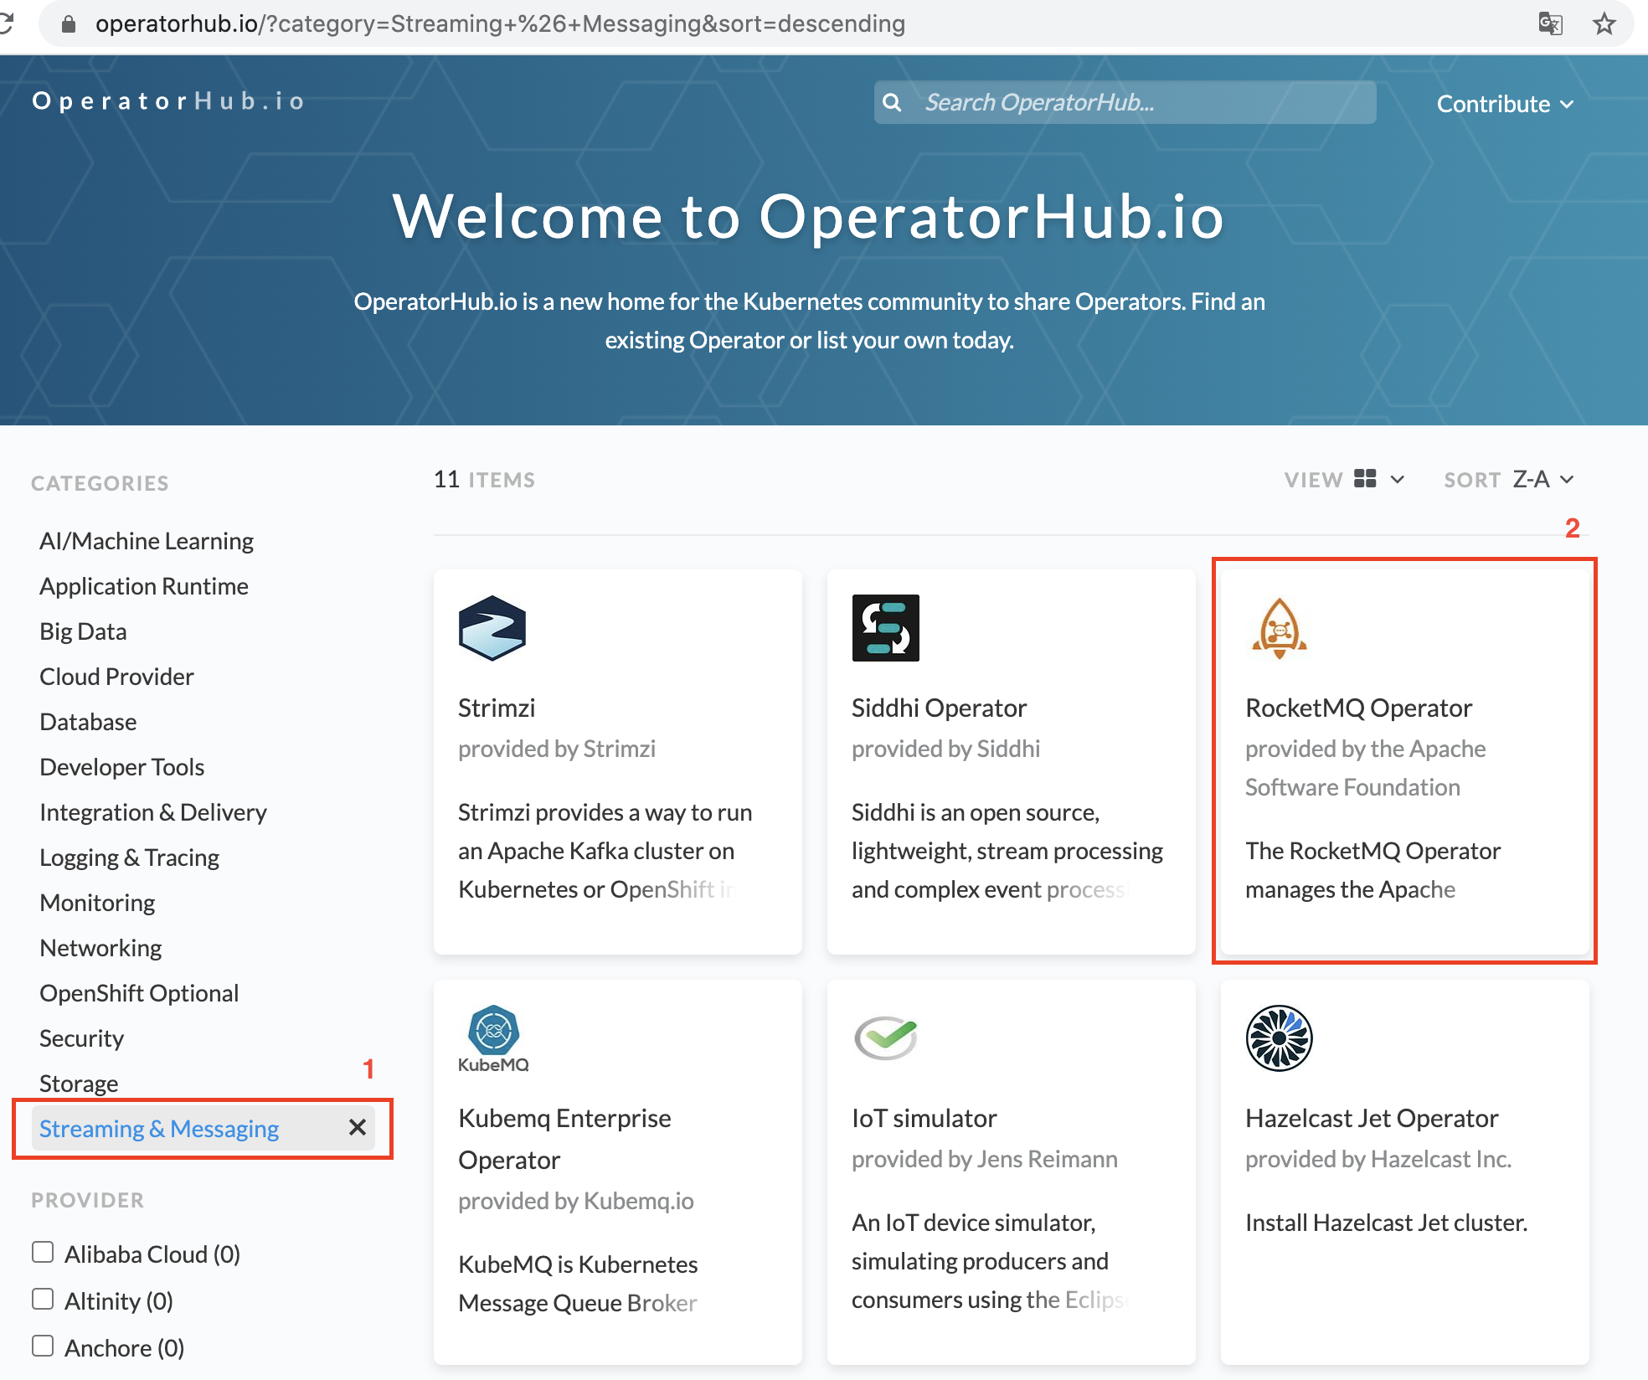Click the Siddhi Operator logo icon

click(885, 628)
